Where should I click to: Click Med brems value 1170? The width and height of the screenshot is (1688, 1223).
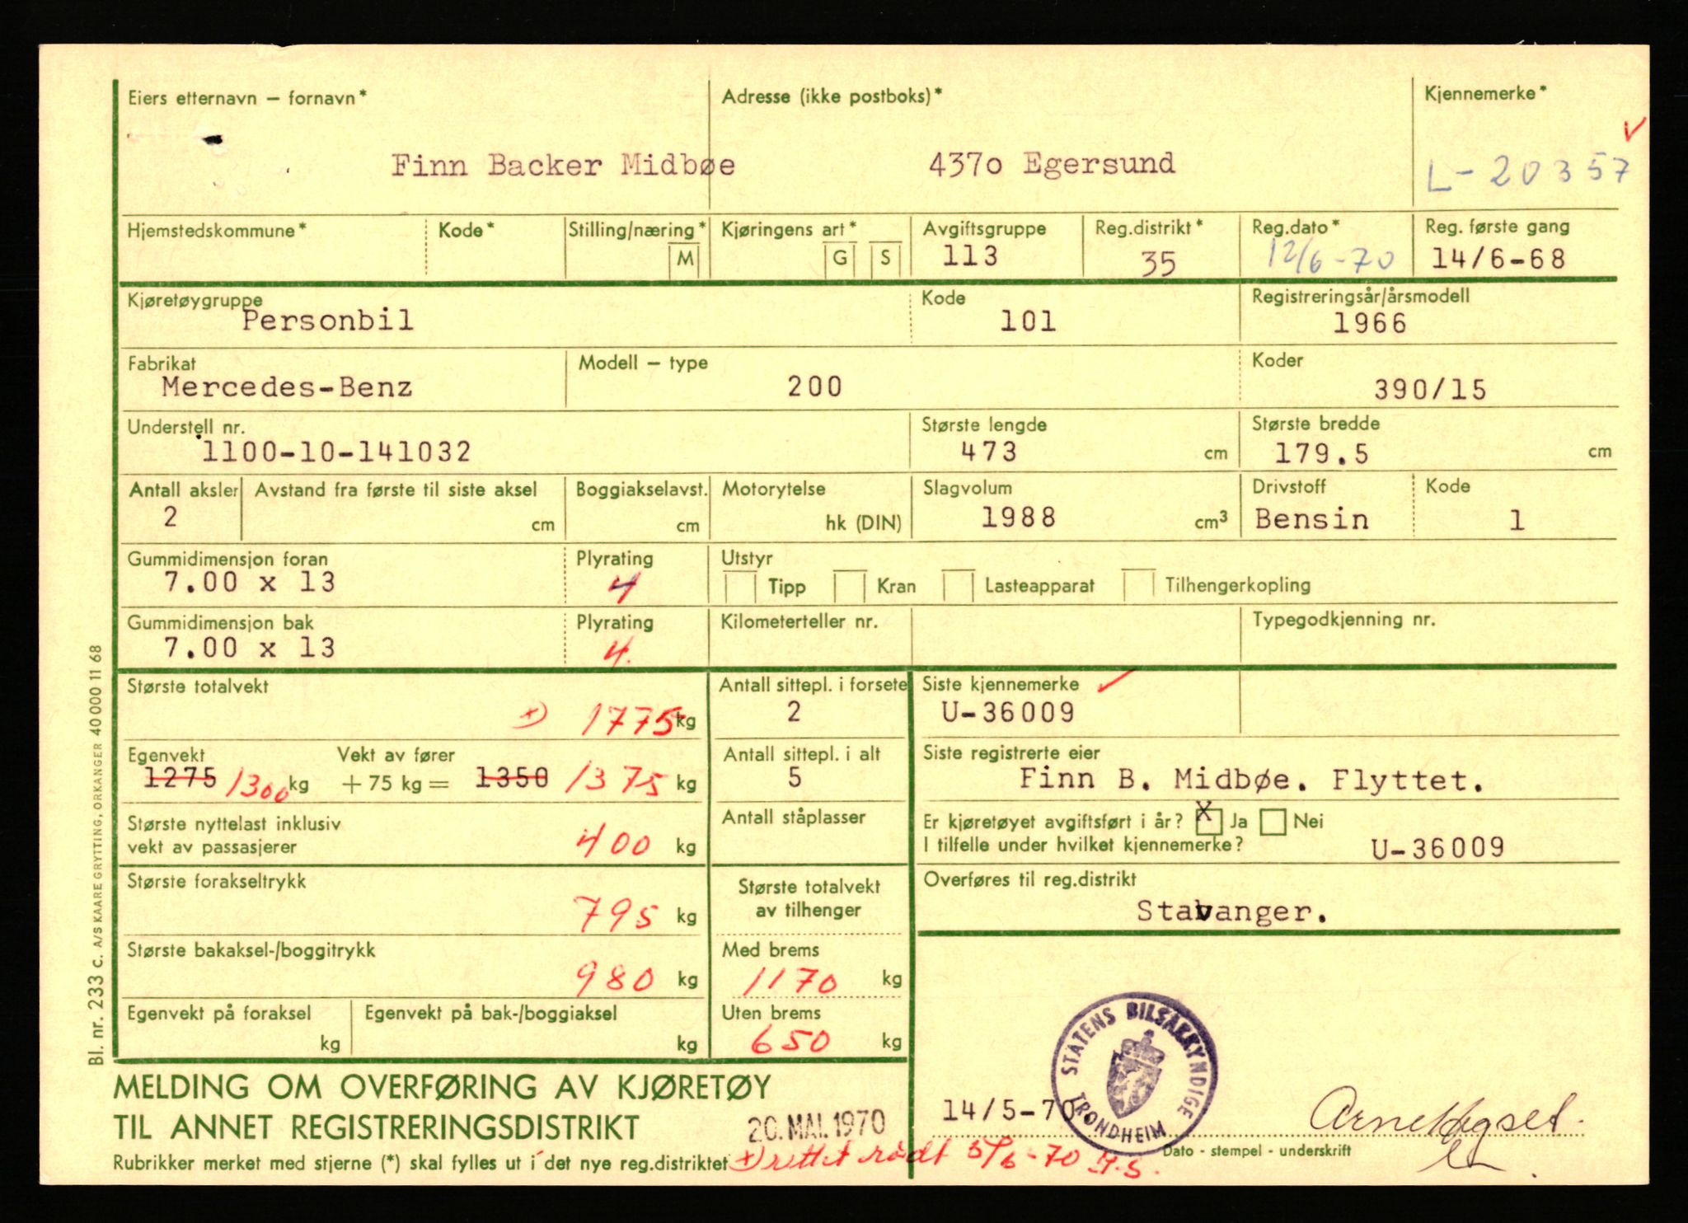point(791,982)
